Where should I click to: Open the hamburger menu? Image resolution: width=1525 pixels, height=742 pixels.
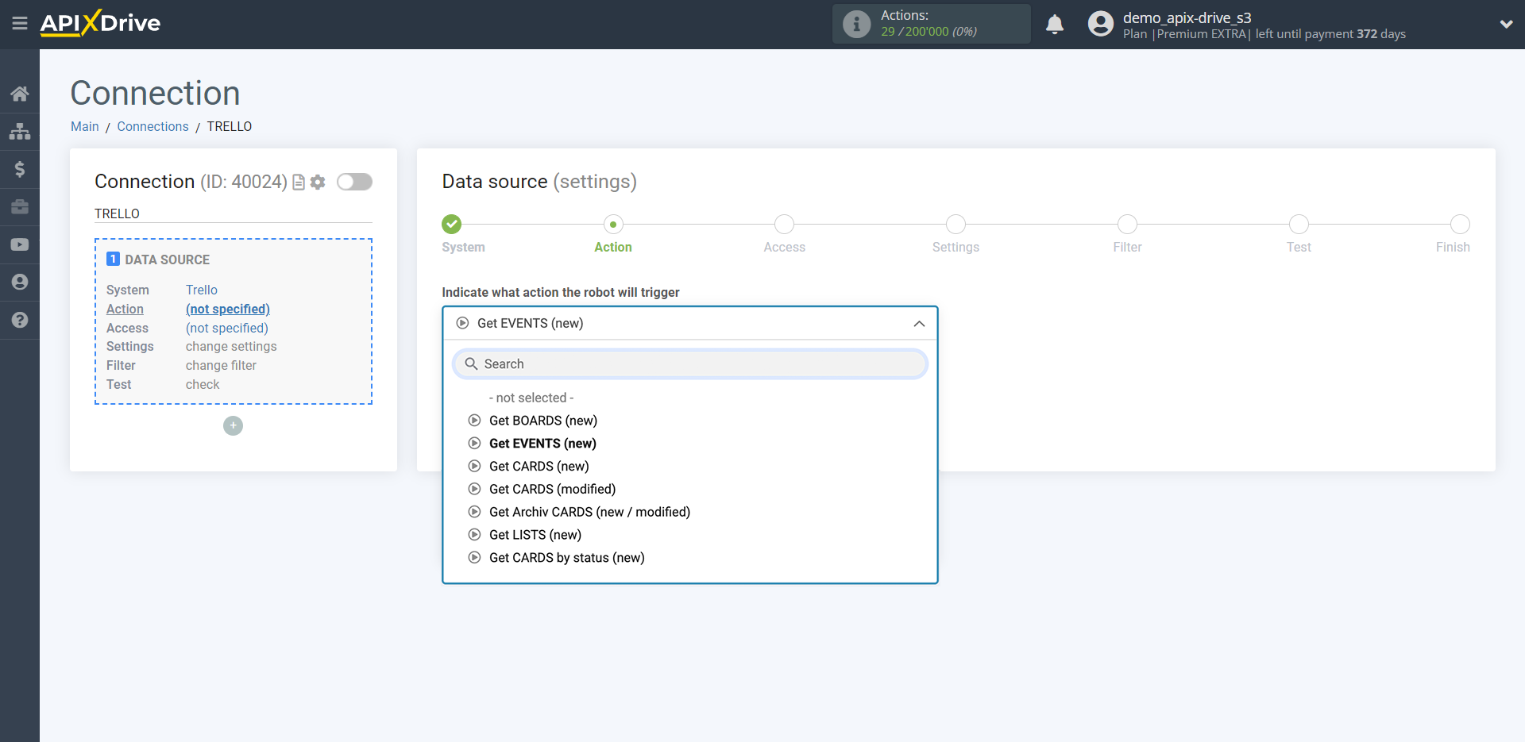click(x=20, y=23)
